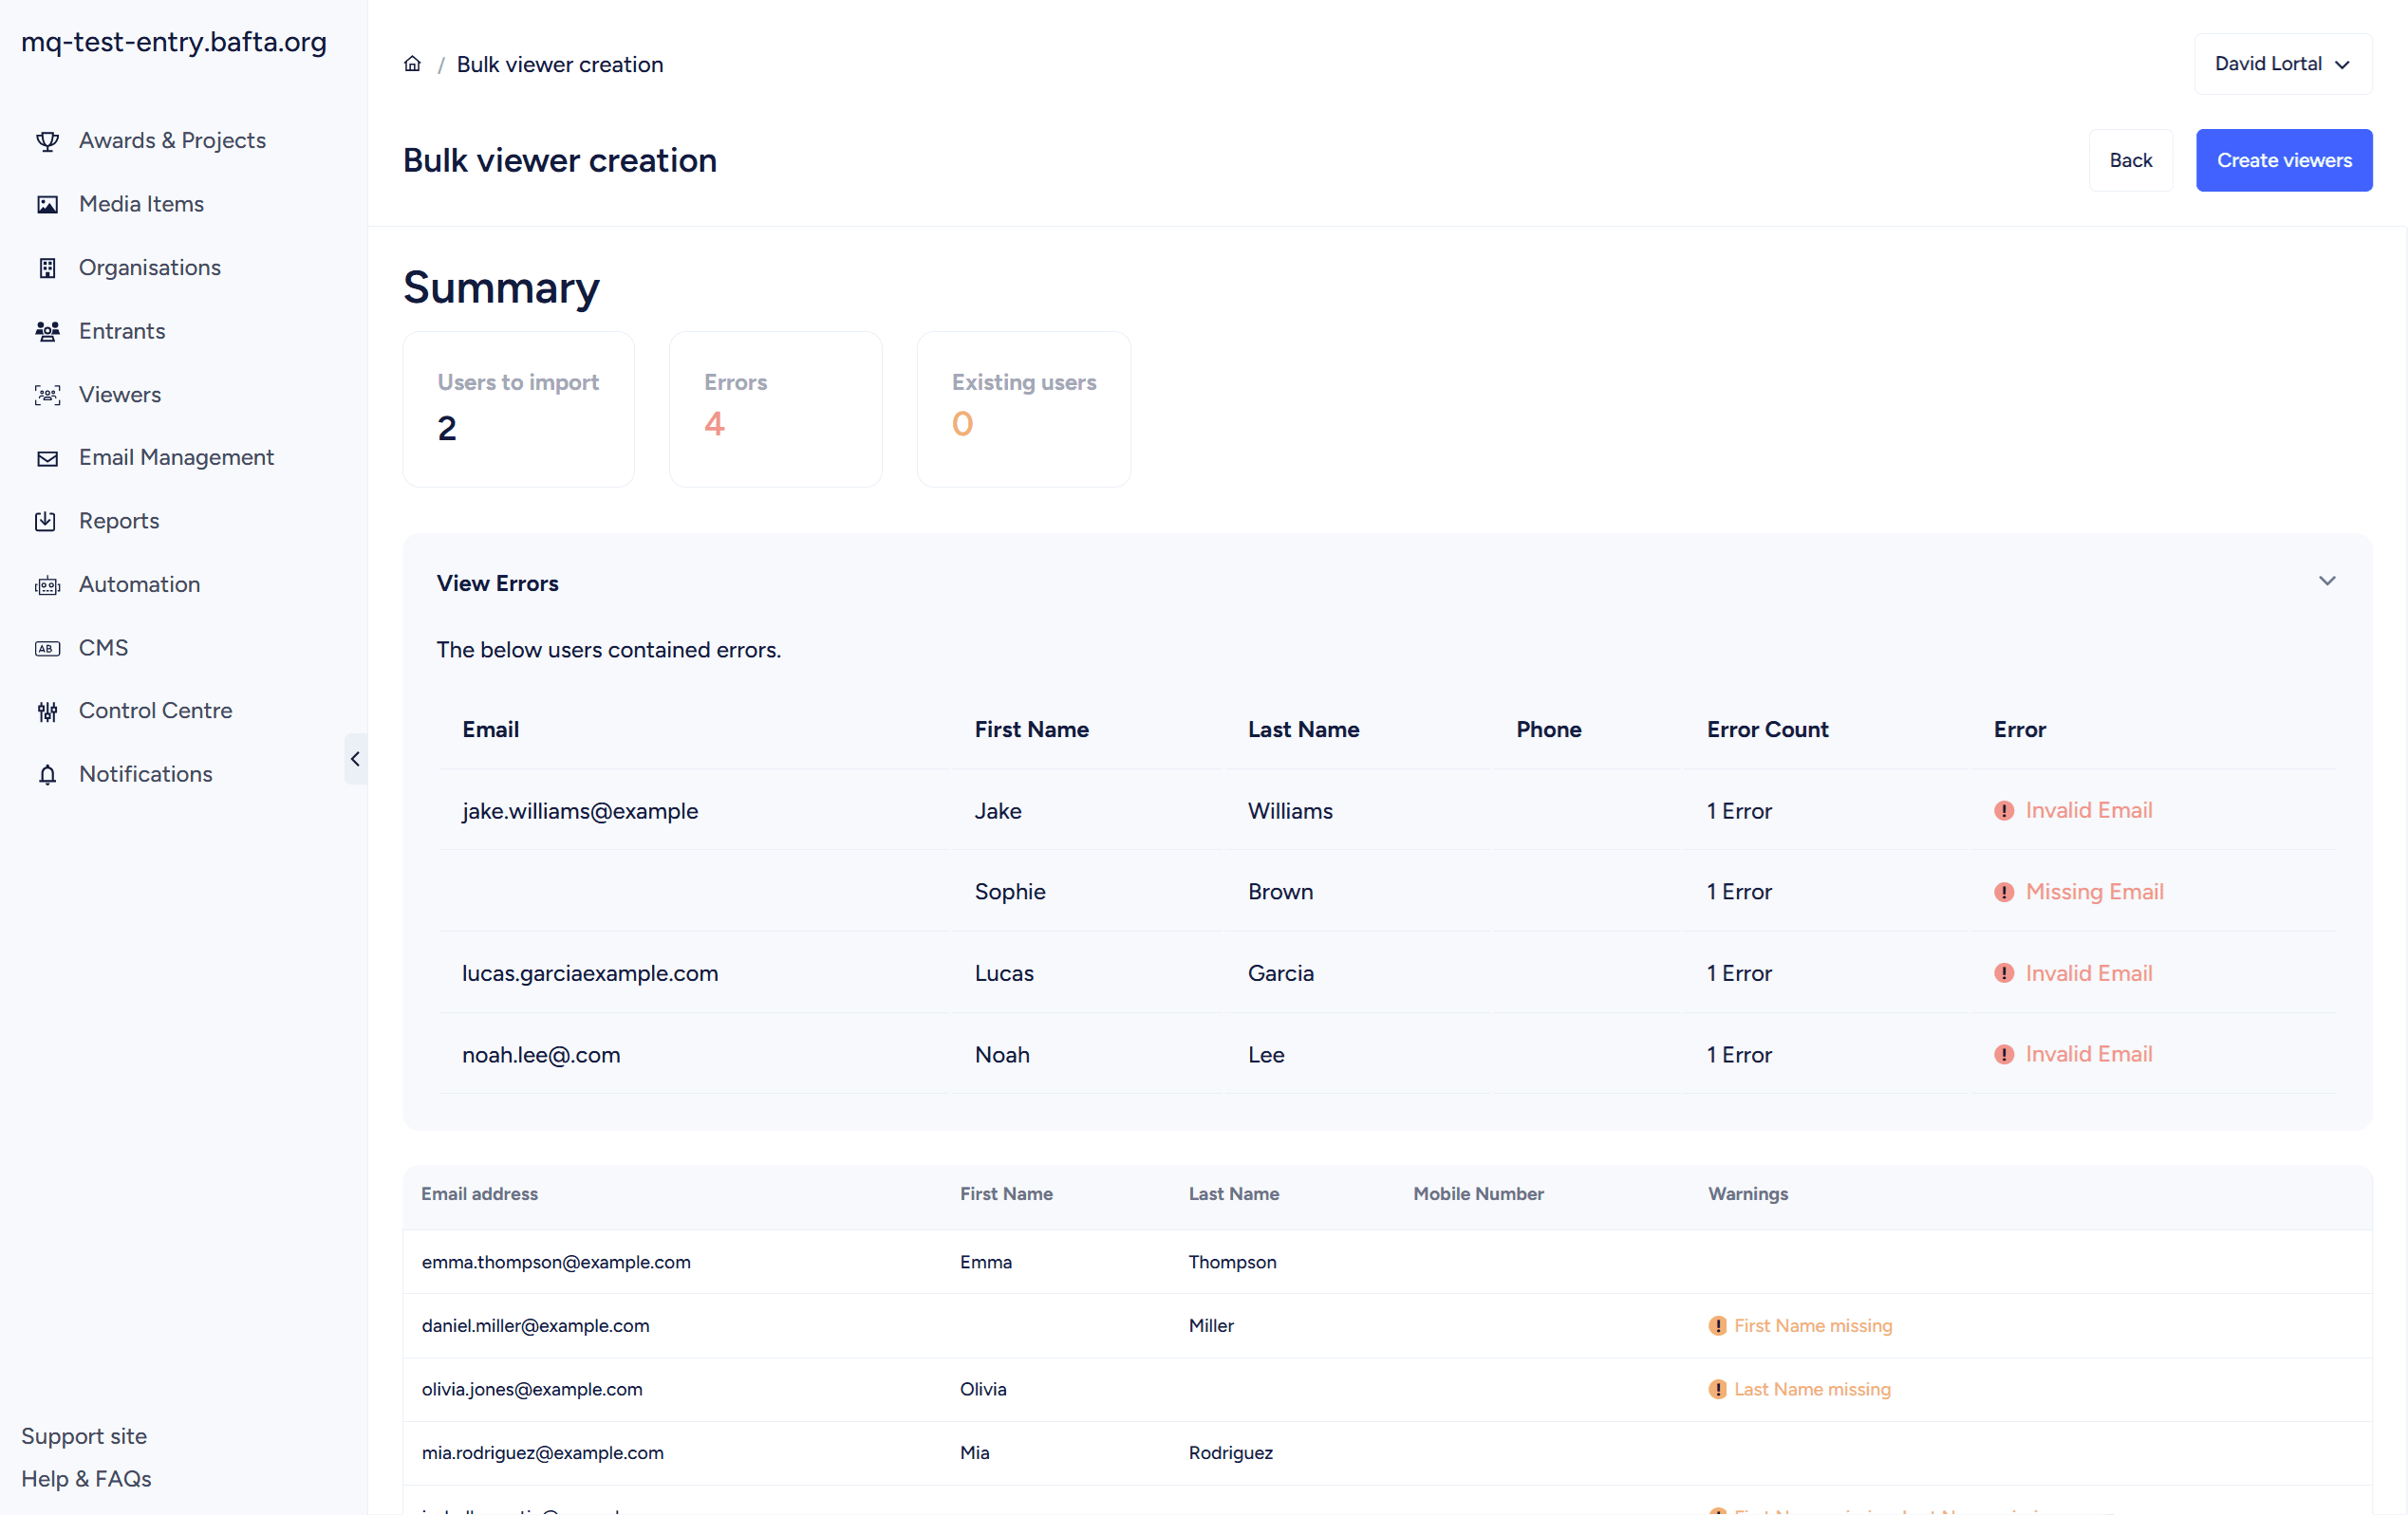Click the Viewers sidebar icon
Viewport: 2408px width, 1515px height.
tap(47, 395)
